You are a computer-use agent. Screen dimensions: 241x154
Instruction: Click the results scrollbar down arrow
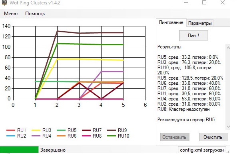coord(228,127)
